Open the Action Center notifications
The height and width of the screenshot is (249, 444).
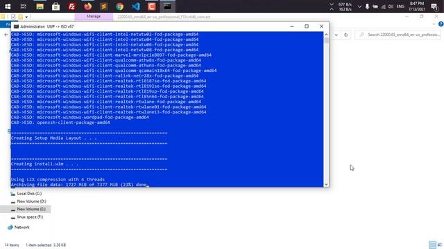[434, 6]
